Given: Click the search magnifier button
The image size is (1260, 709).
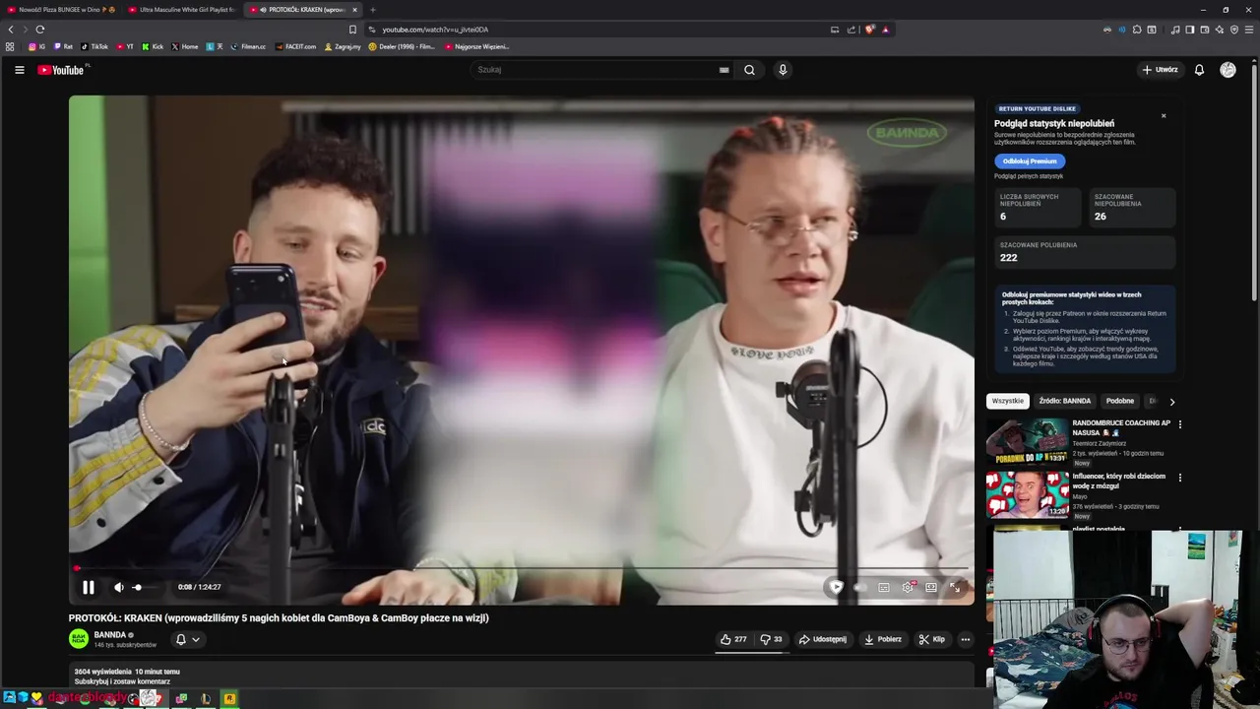Looking at the screenshot, I should click(x=749, y=70).
